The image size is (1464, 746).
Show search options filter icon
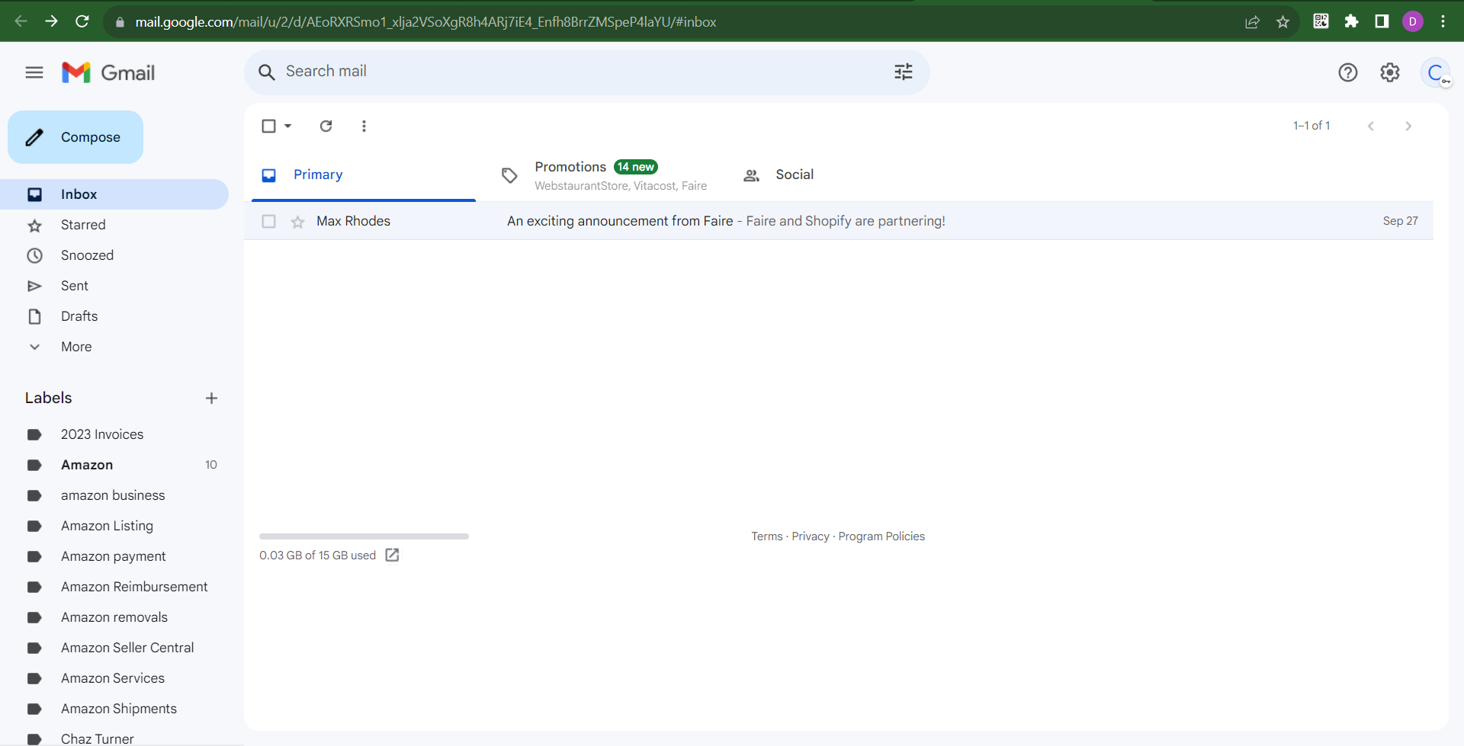tap(904, 72)
